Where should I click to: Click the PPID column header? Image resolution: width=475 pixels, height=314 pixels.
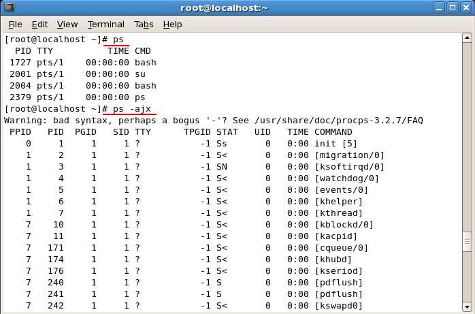point(20,132)
